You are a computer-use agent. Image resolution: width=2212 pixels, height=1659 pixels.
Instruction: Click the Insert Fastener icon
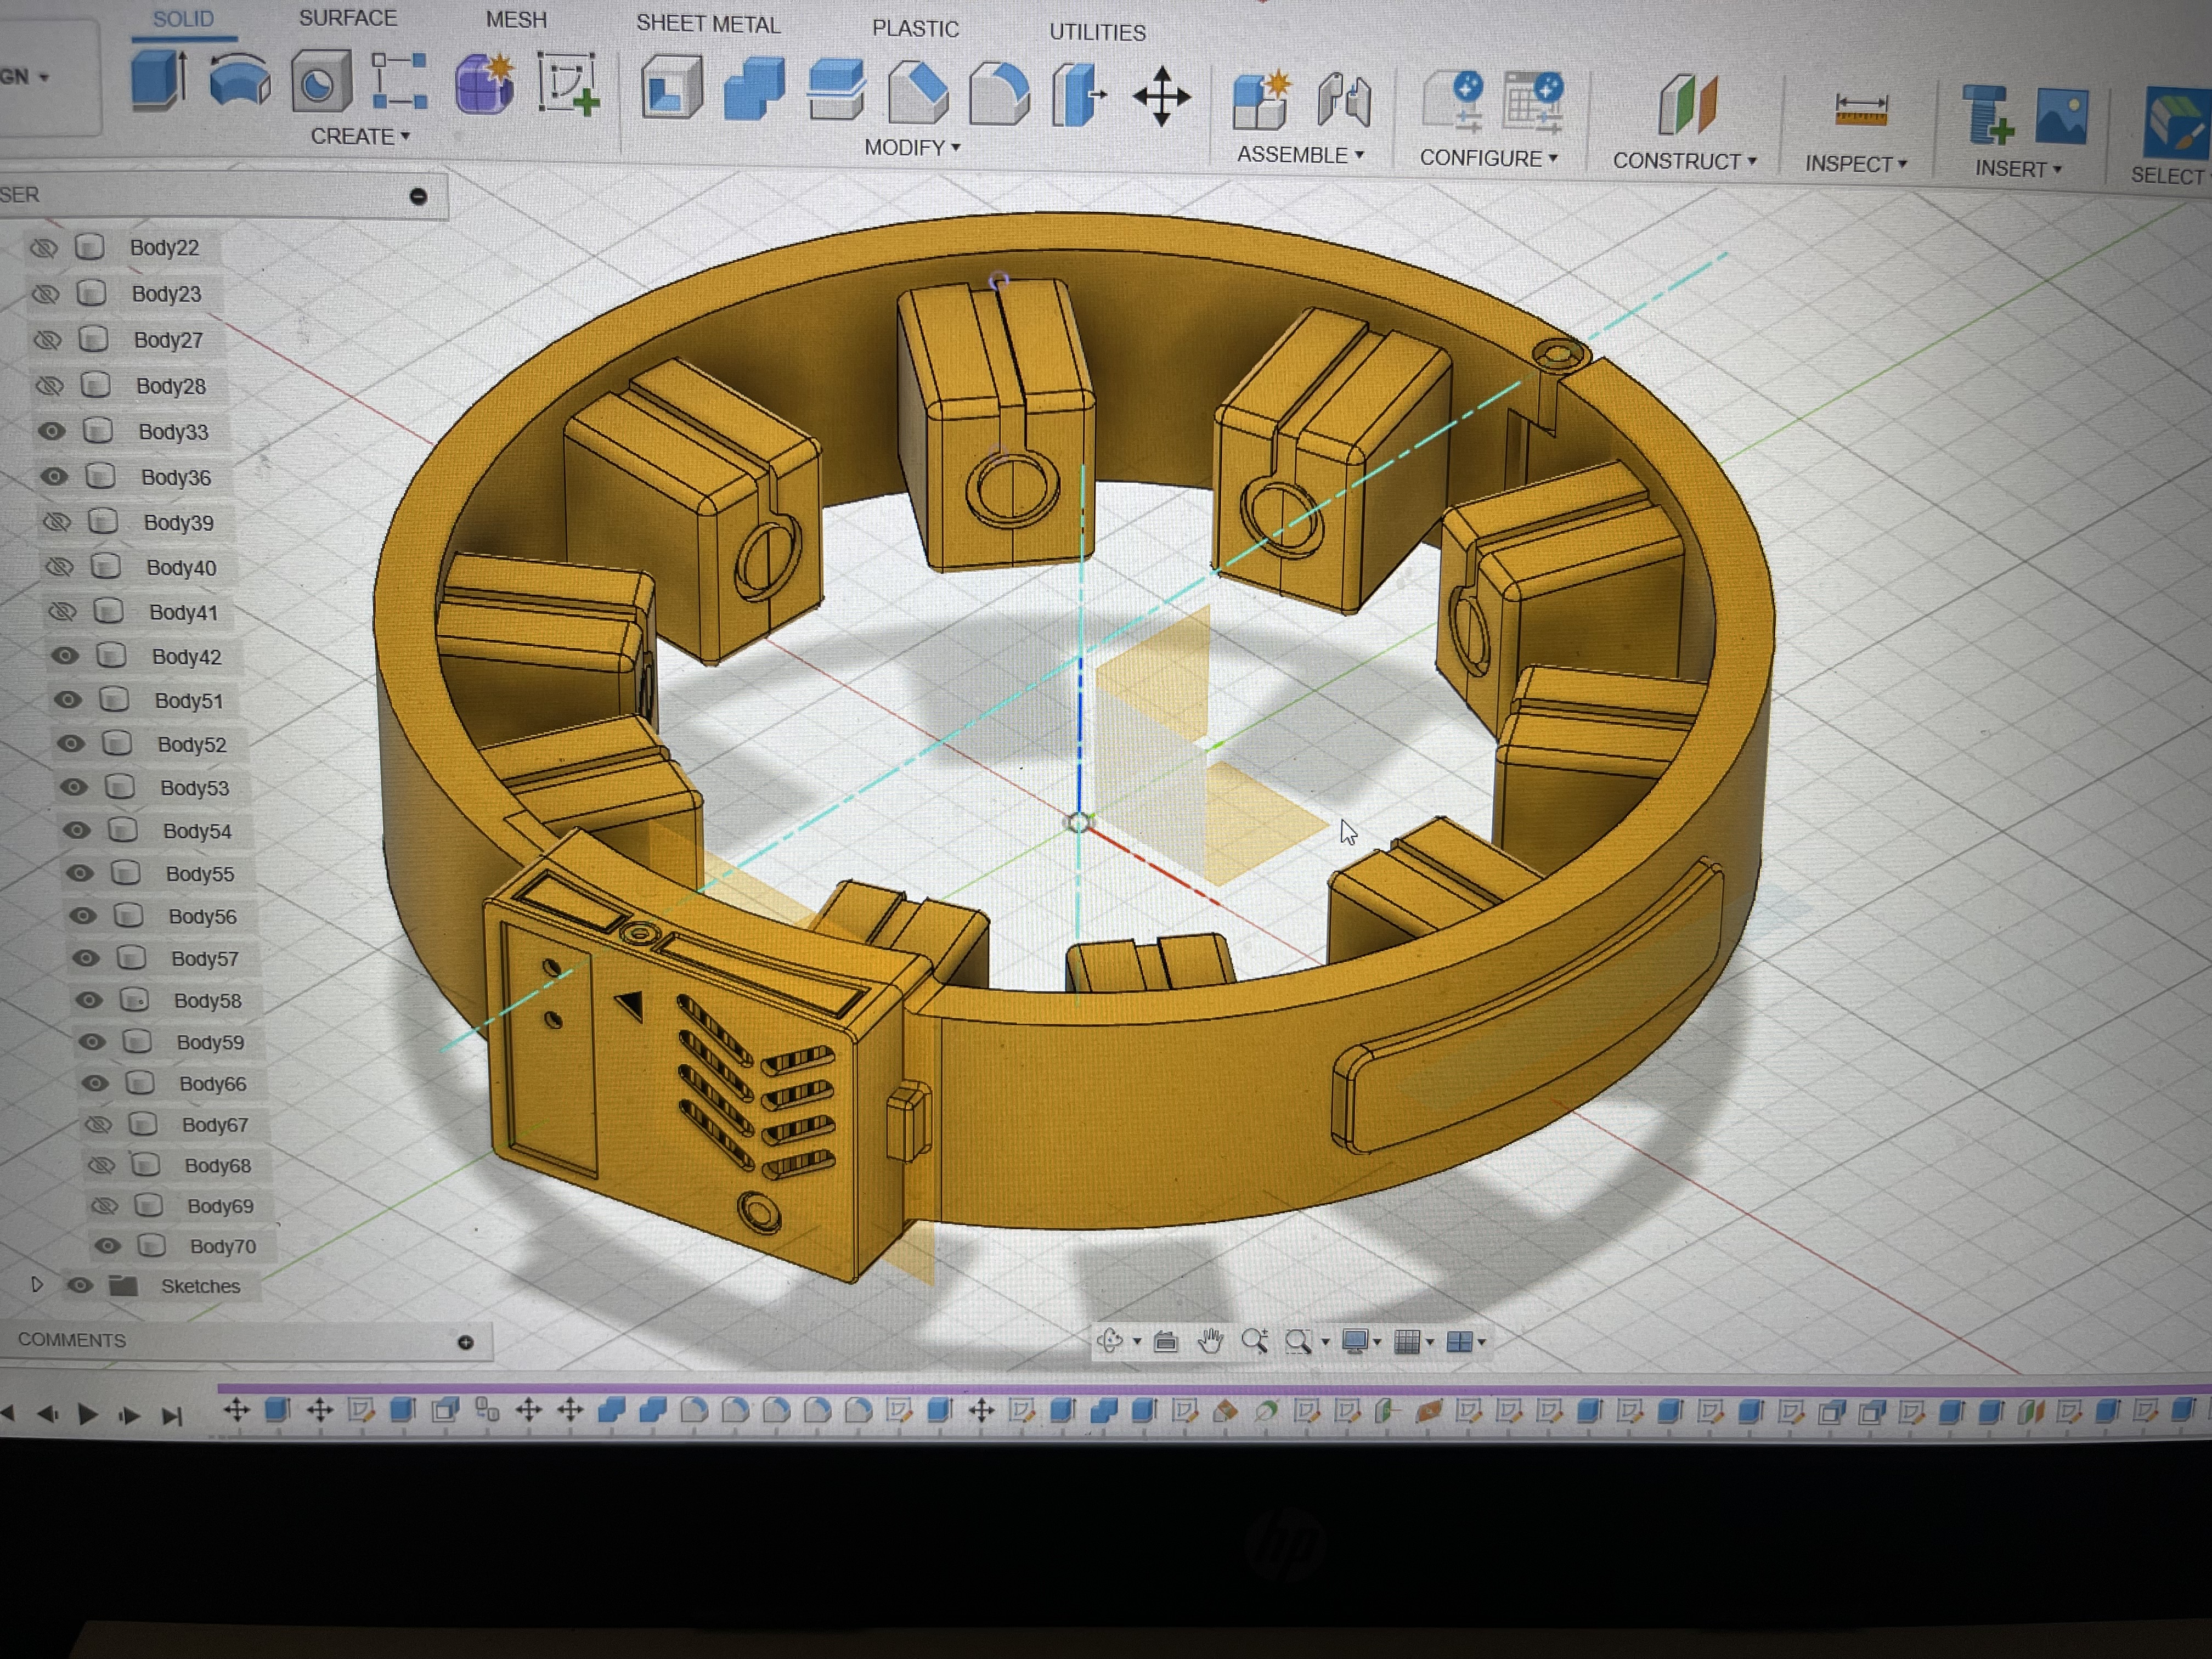[x=1987, y=115]
